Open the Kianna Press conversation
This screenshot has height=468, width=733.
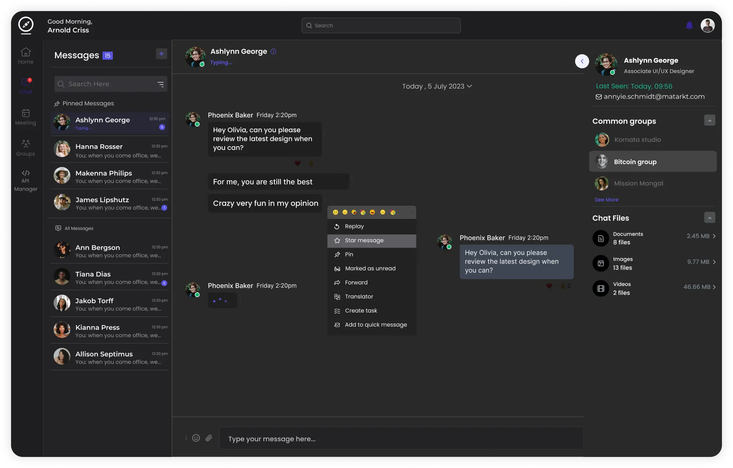110,331
